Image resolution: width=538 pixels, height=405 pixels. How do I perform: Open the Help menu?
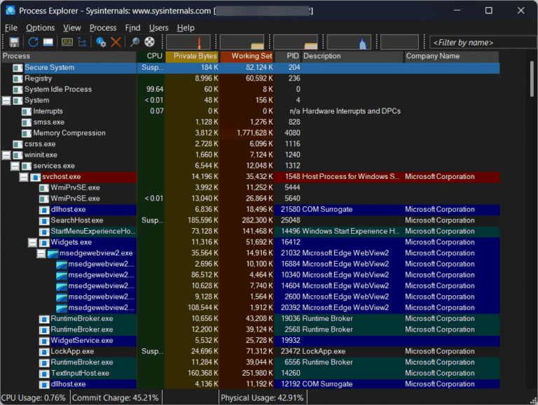coord(186,28)
